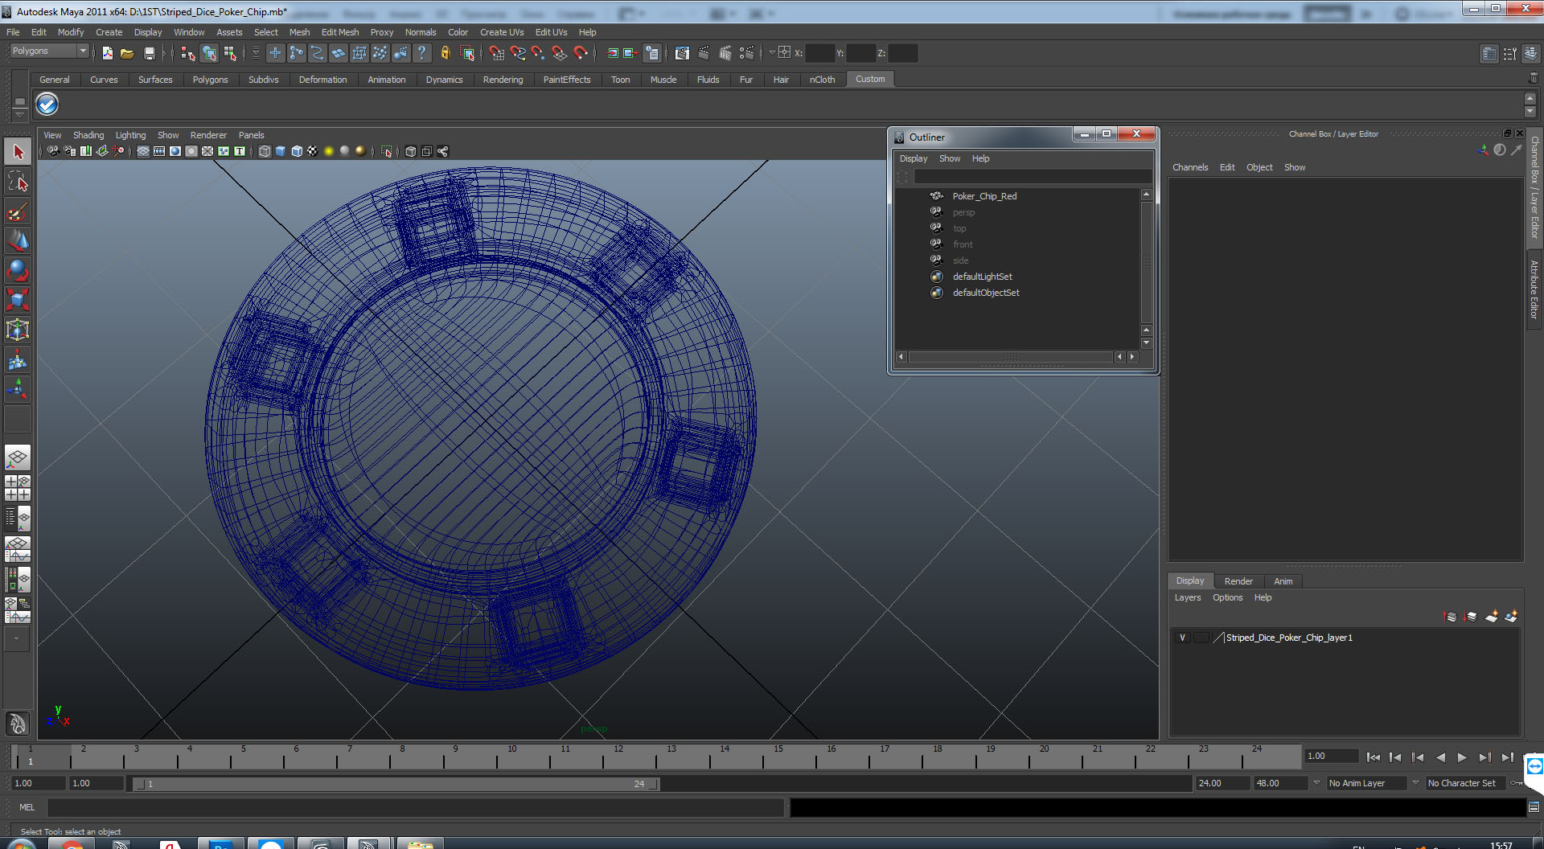The height and width of the screenshot is (849, 1544).
Task: Open Outliner Display menu
Action: [914, 158]
